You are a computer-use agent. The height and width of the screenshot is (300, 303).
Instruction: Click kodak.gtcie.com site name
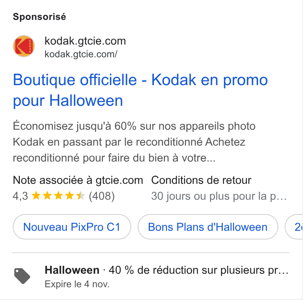[x=85, y=41]
